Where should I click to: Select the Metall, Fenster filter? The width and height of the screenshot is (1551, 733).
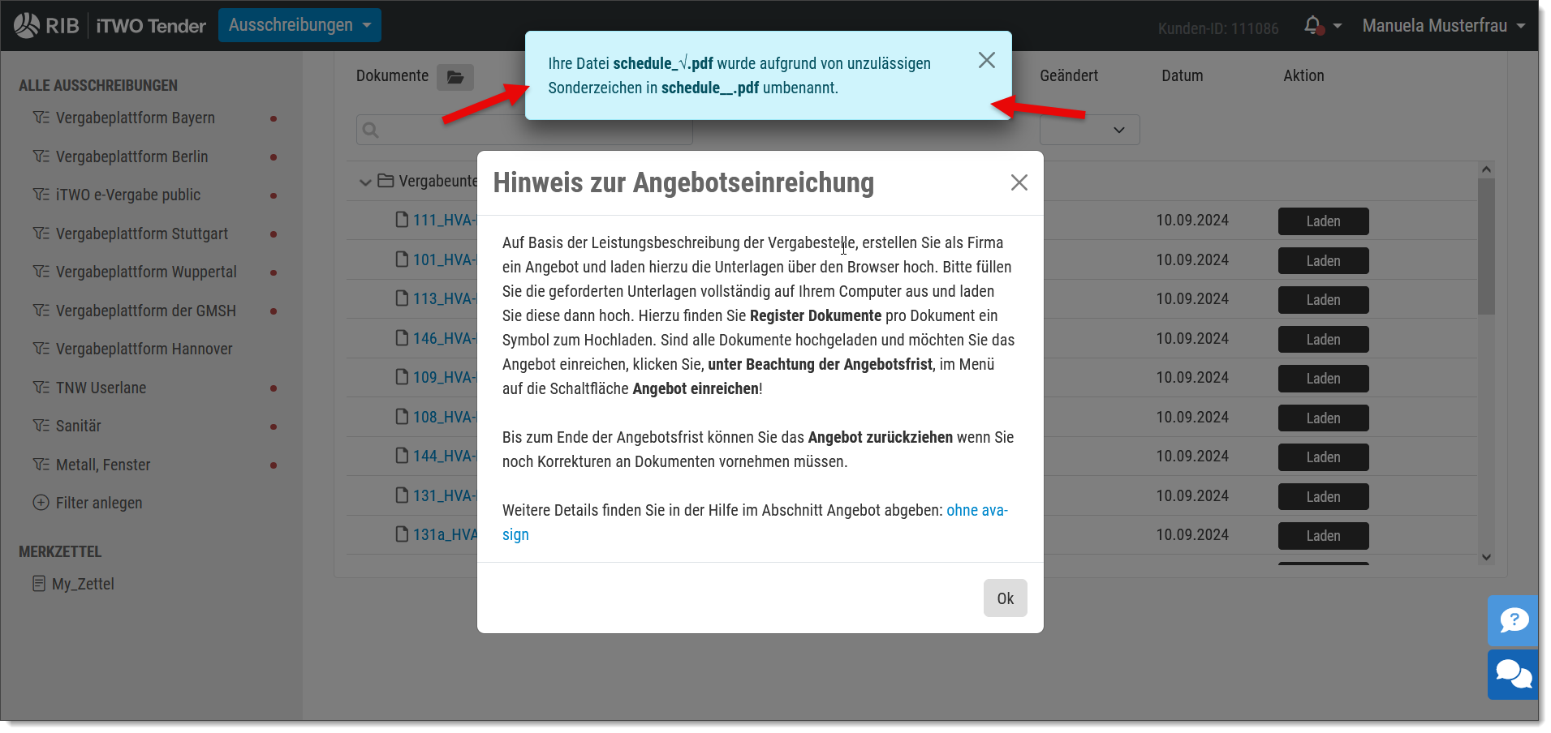coord(103,465)
